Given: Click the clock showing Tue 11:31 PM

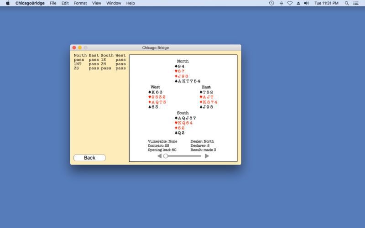Looking at the screenshot, I should [x=326, y=3].
